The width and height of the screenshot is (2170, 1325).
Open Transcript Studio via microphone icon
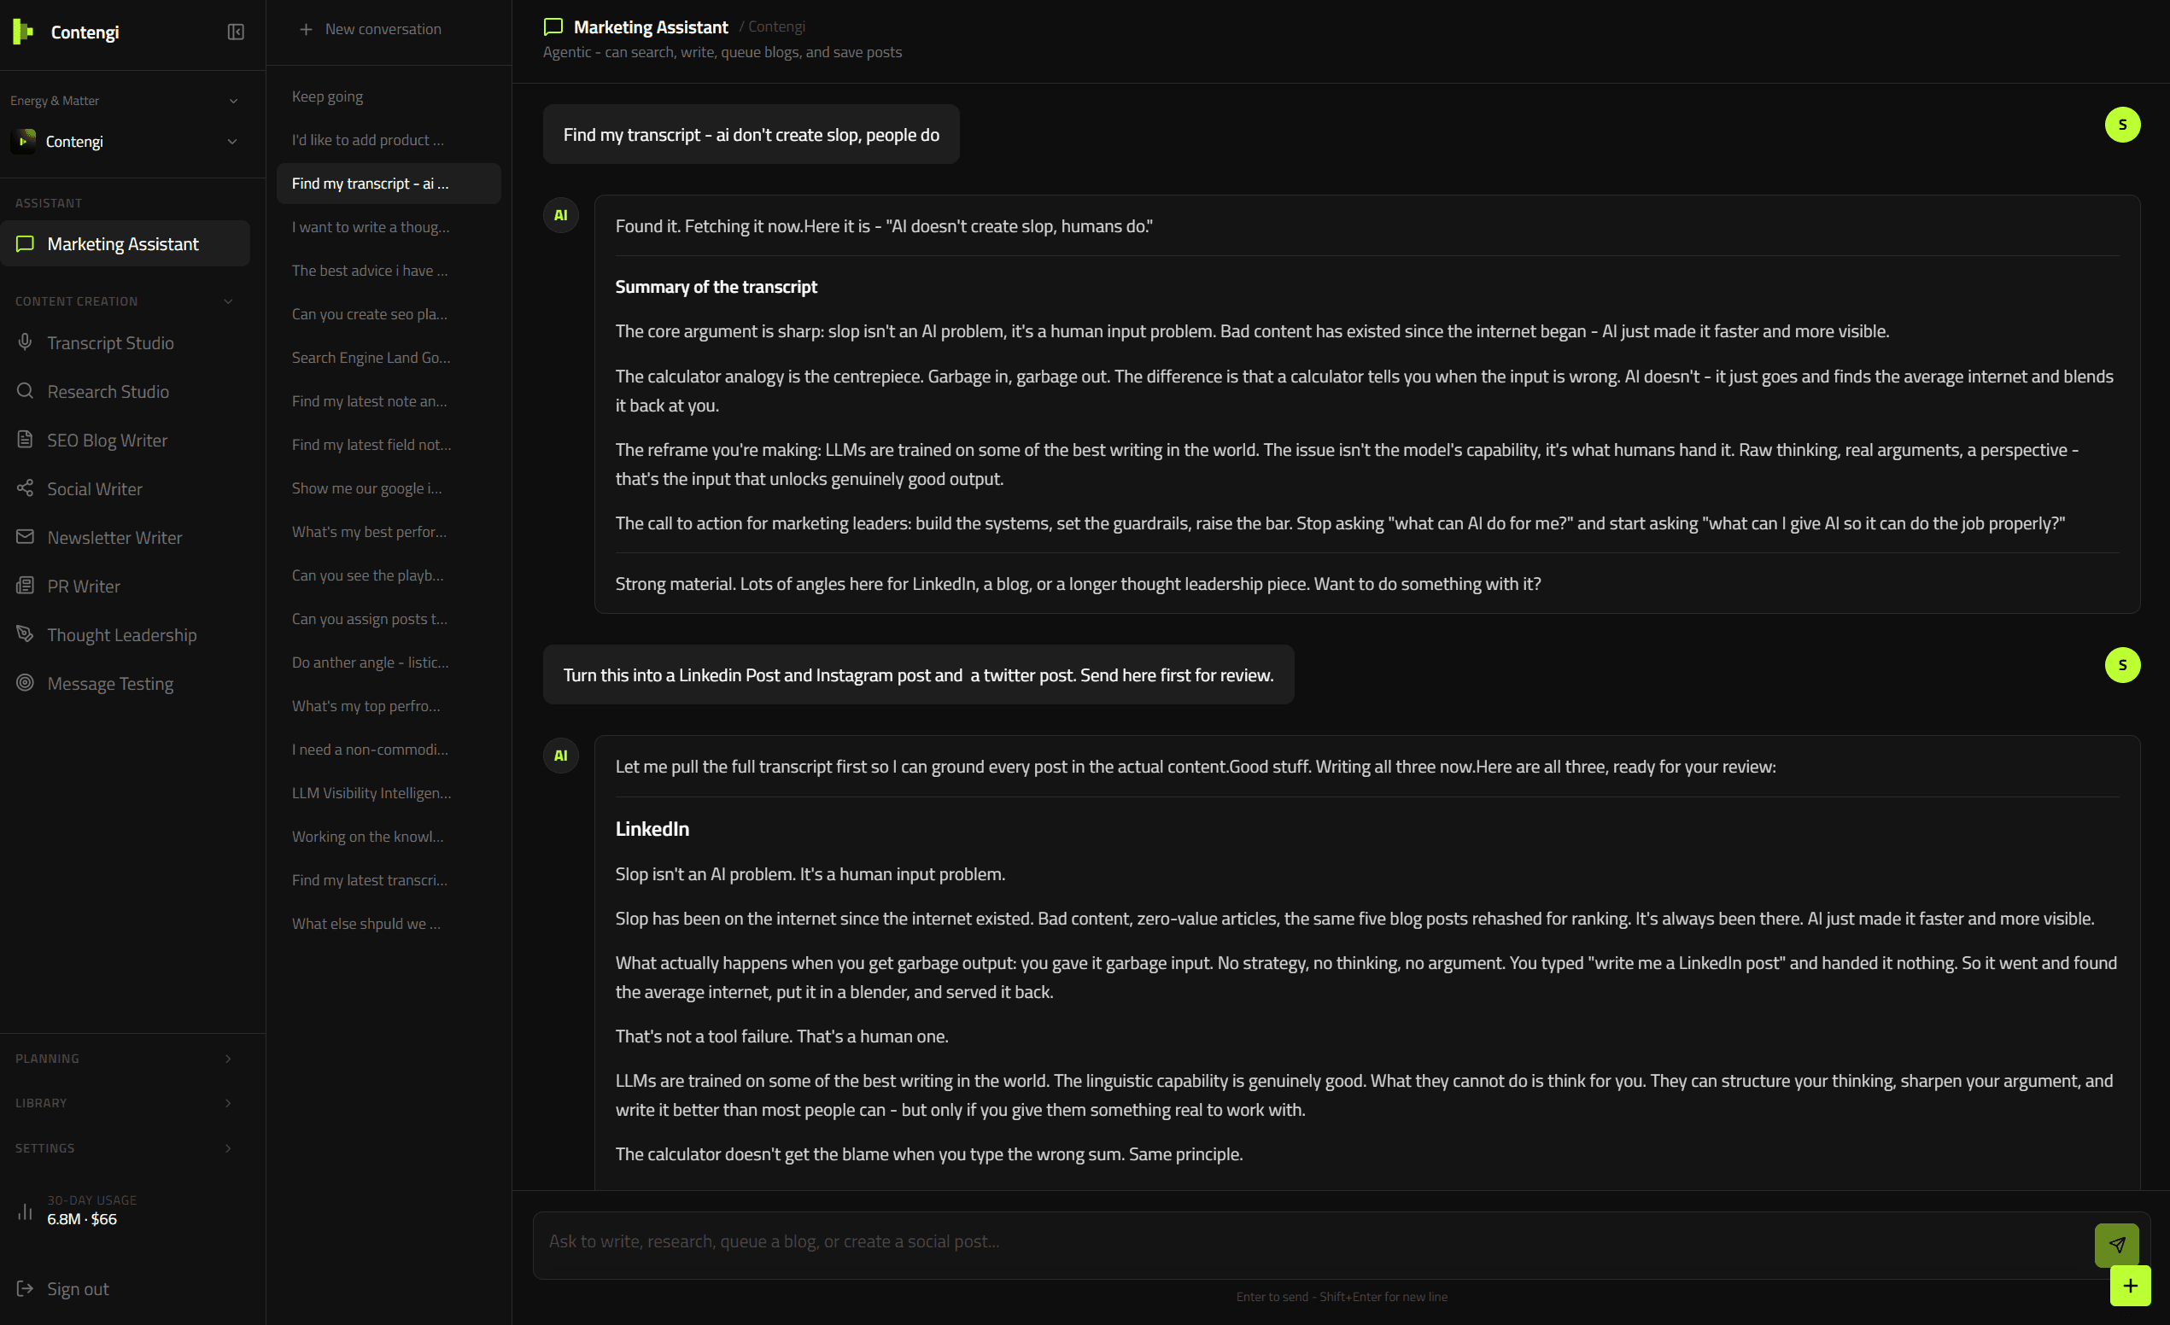pos(26,342)
